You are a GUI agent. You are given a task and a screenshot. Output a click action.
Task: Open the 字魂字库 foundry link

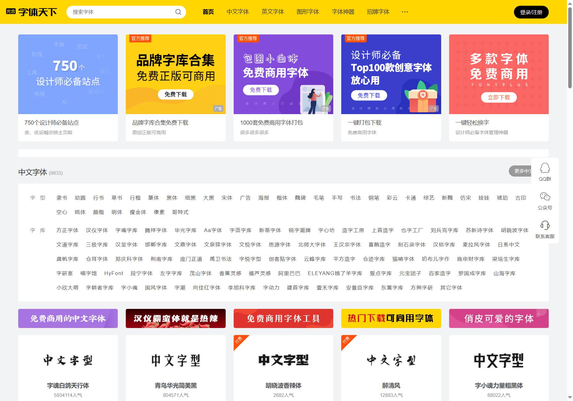pyautogui.click(x=126, y=230)
